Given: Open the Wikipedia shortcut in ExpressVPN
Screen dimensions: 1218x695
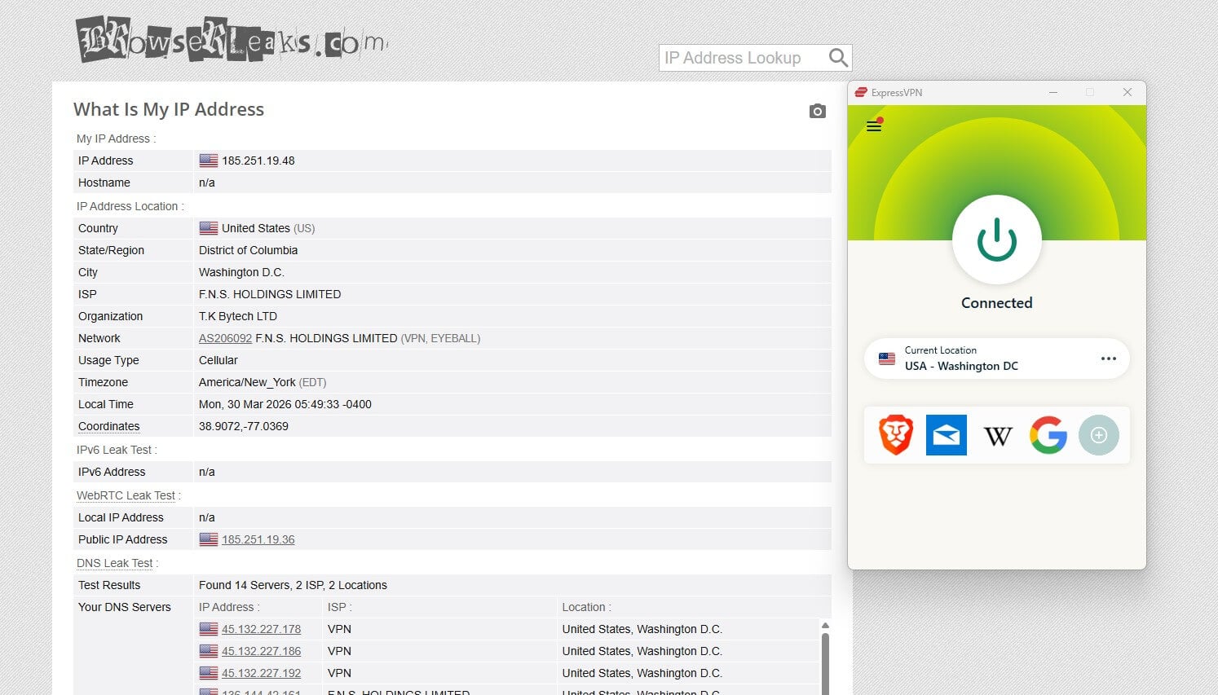Looking at the screenshot, I should (x=997, y=435).
